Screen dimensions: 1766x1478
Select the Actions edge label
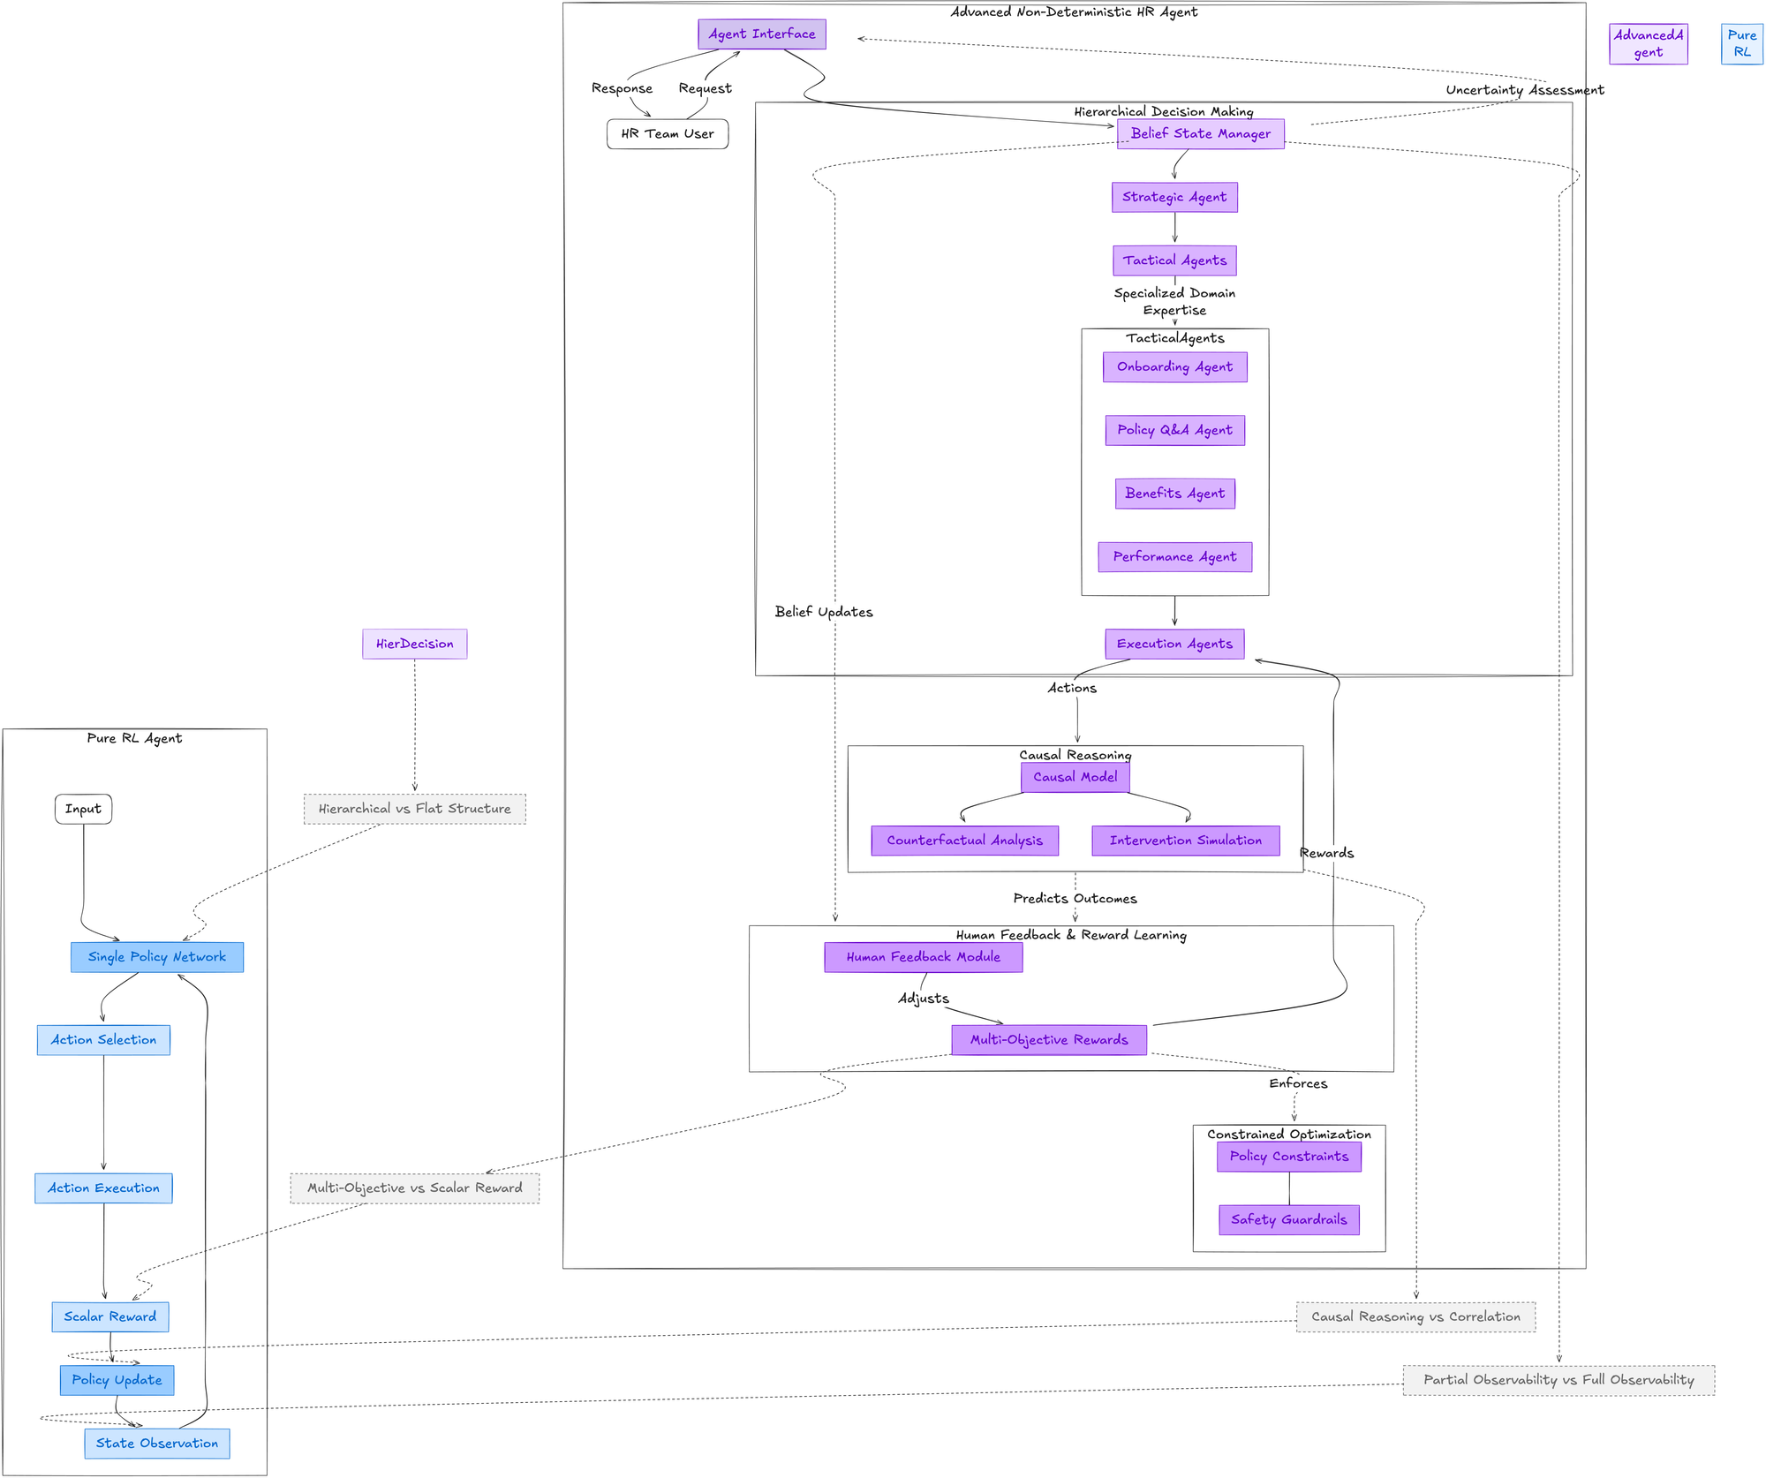tap(1072, 688)
